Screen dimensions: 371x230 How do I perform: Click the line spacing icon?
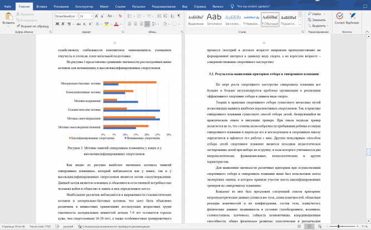154,24
